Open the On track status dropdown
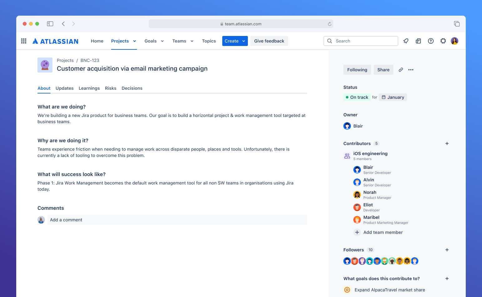This screenshot has width=482, height=297. tap(357, 97)
